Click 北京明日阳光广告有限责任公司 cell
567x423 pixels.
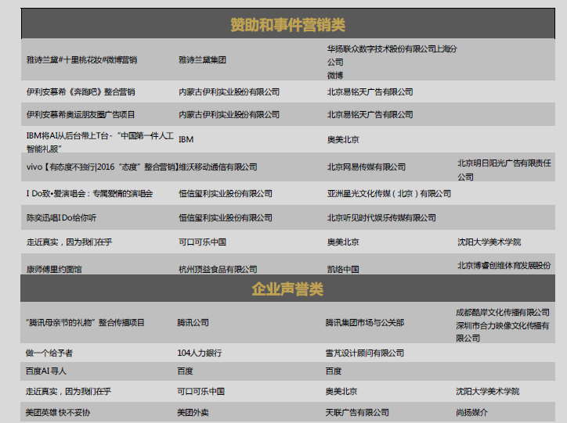pyautogui.click(x=504, y=170)
